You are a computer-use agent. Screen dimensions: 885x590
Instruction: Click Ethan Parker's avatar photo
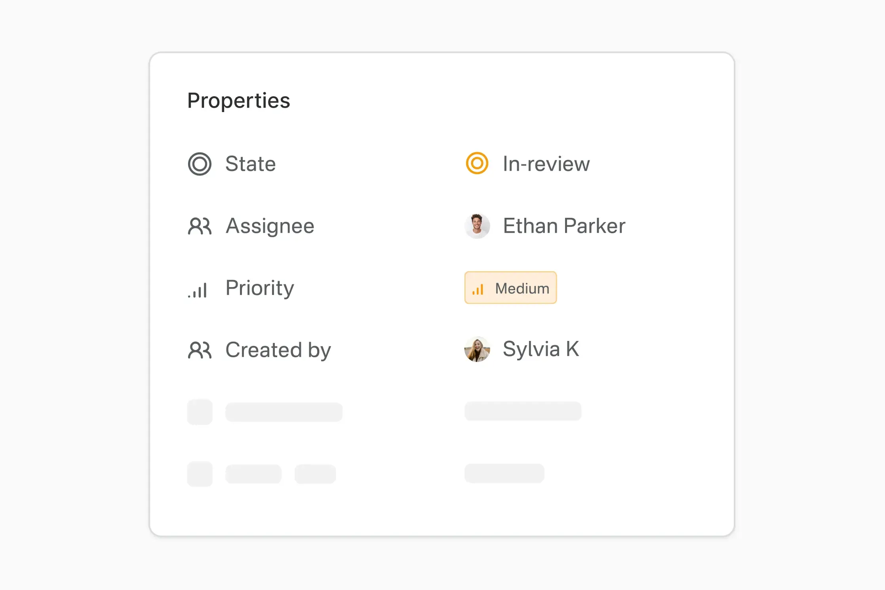(x=477, y=226)
